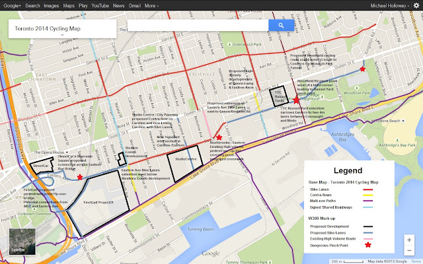
Task: Open News in the top bar
Action: point(119,5)
